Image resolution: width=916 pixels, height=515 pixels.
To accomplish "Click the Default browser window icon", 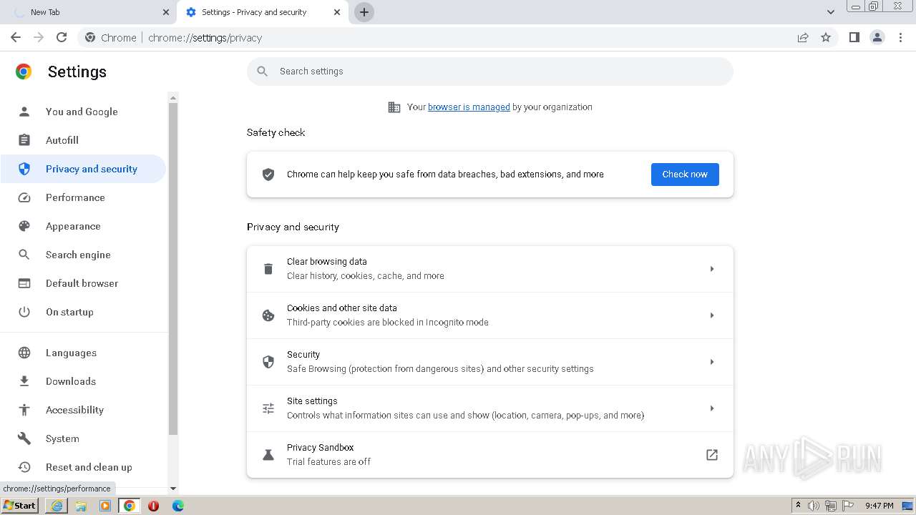I will pos(24,283).
